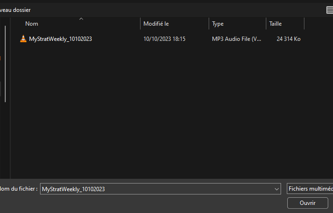The height and width of the screenshot is (213, 333).
Task: Sort files by Modifié le column header
Action: [156, 24]
